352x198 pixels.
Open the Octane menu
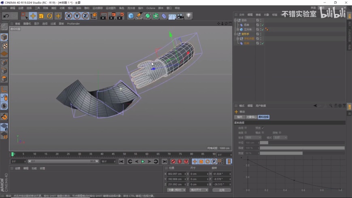151,8
